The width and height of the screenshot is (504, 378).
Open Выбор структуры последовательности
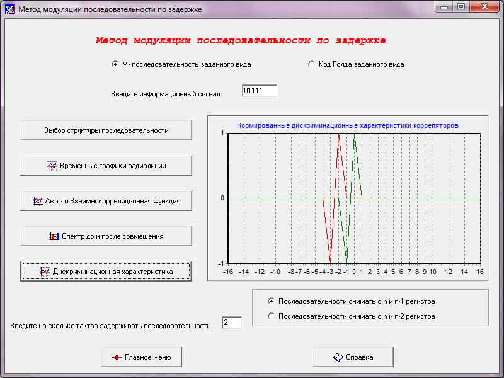pyautogui.click(x=106, y=130)
